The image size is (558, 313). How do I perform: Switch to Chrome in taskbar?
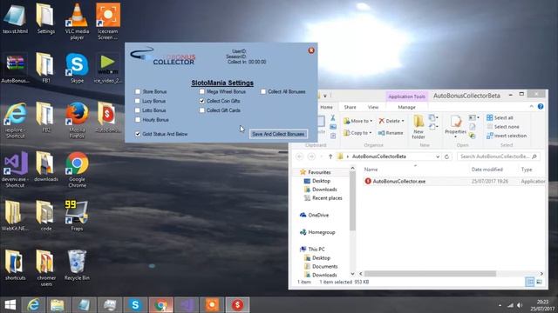pos(160,305)
